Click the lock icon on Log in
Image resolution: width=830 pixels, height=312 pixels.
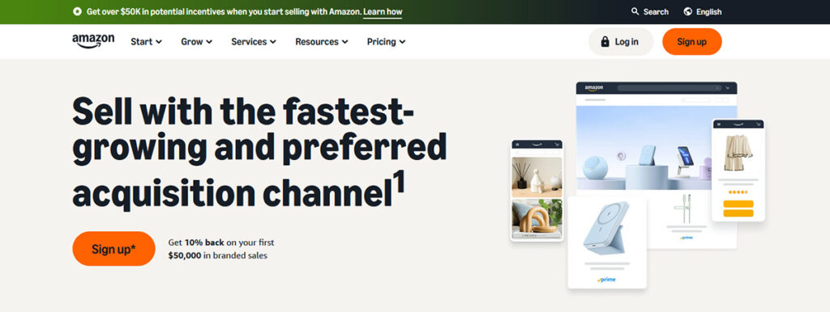pyautogui.click(x=605, y=42)
